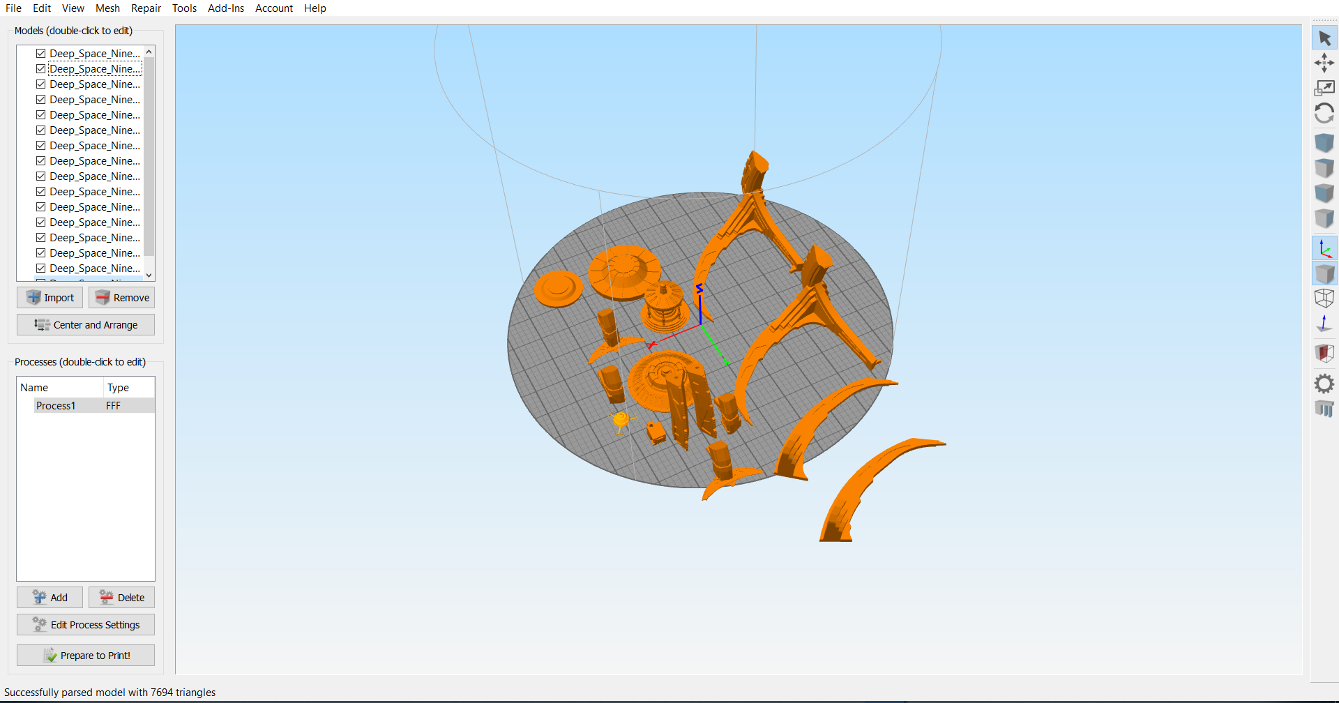Uncheck the topmost model checkbox in the list
The height and width of the screenshot is (703, 1339).
(41, 54)
